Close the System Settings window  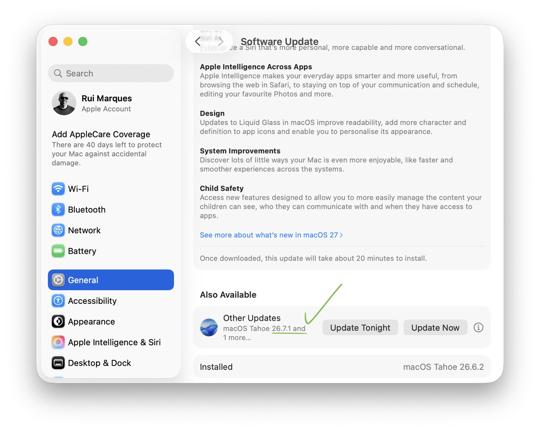click(53, 41)
